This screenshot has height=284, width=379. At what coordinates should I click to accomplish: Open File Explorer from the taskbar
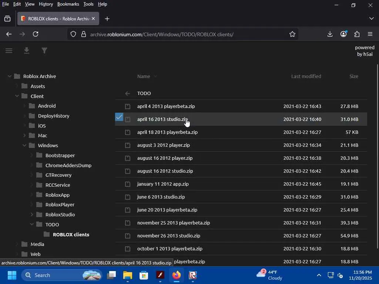tap(128, 275)
